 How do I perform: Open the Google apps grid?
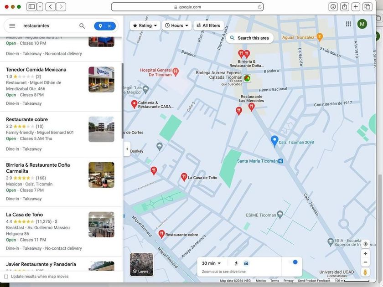point(348,24)
